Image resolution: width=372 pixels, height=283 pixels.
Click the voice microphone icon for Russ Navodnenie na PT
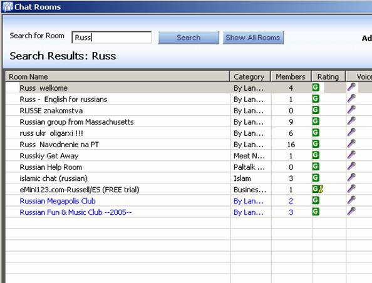coord(351,143)
